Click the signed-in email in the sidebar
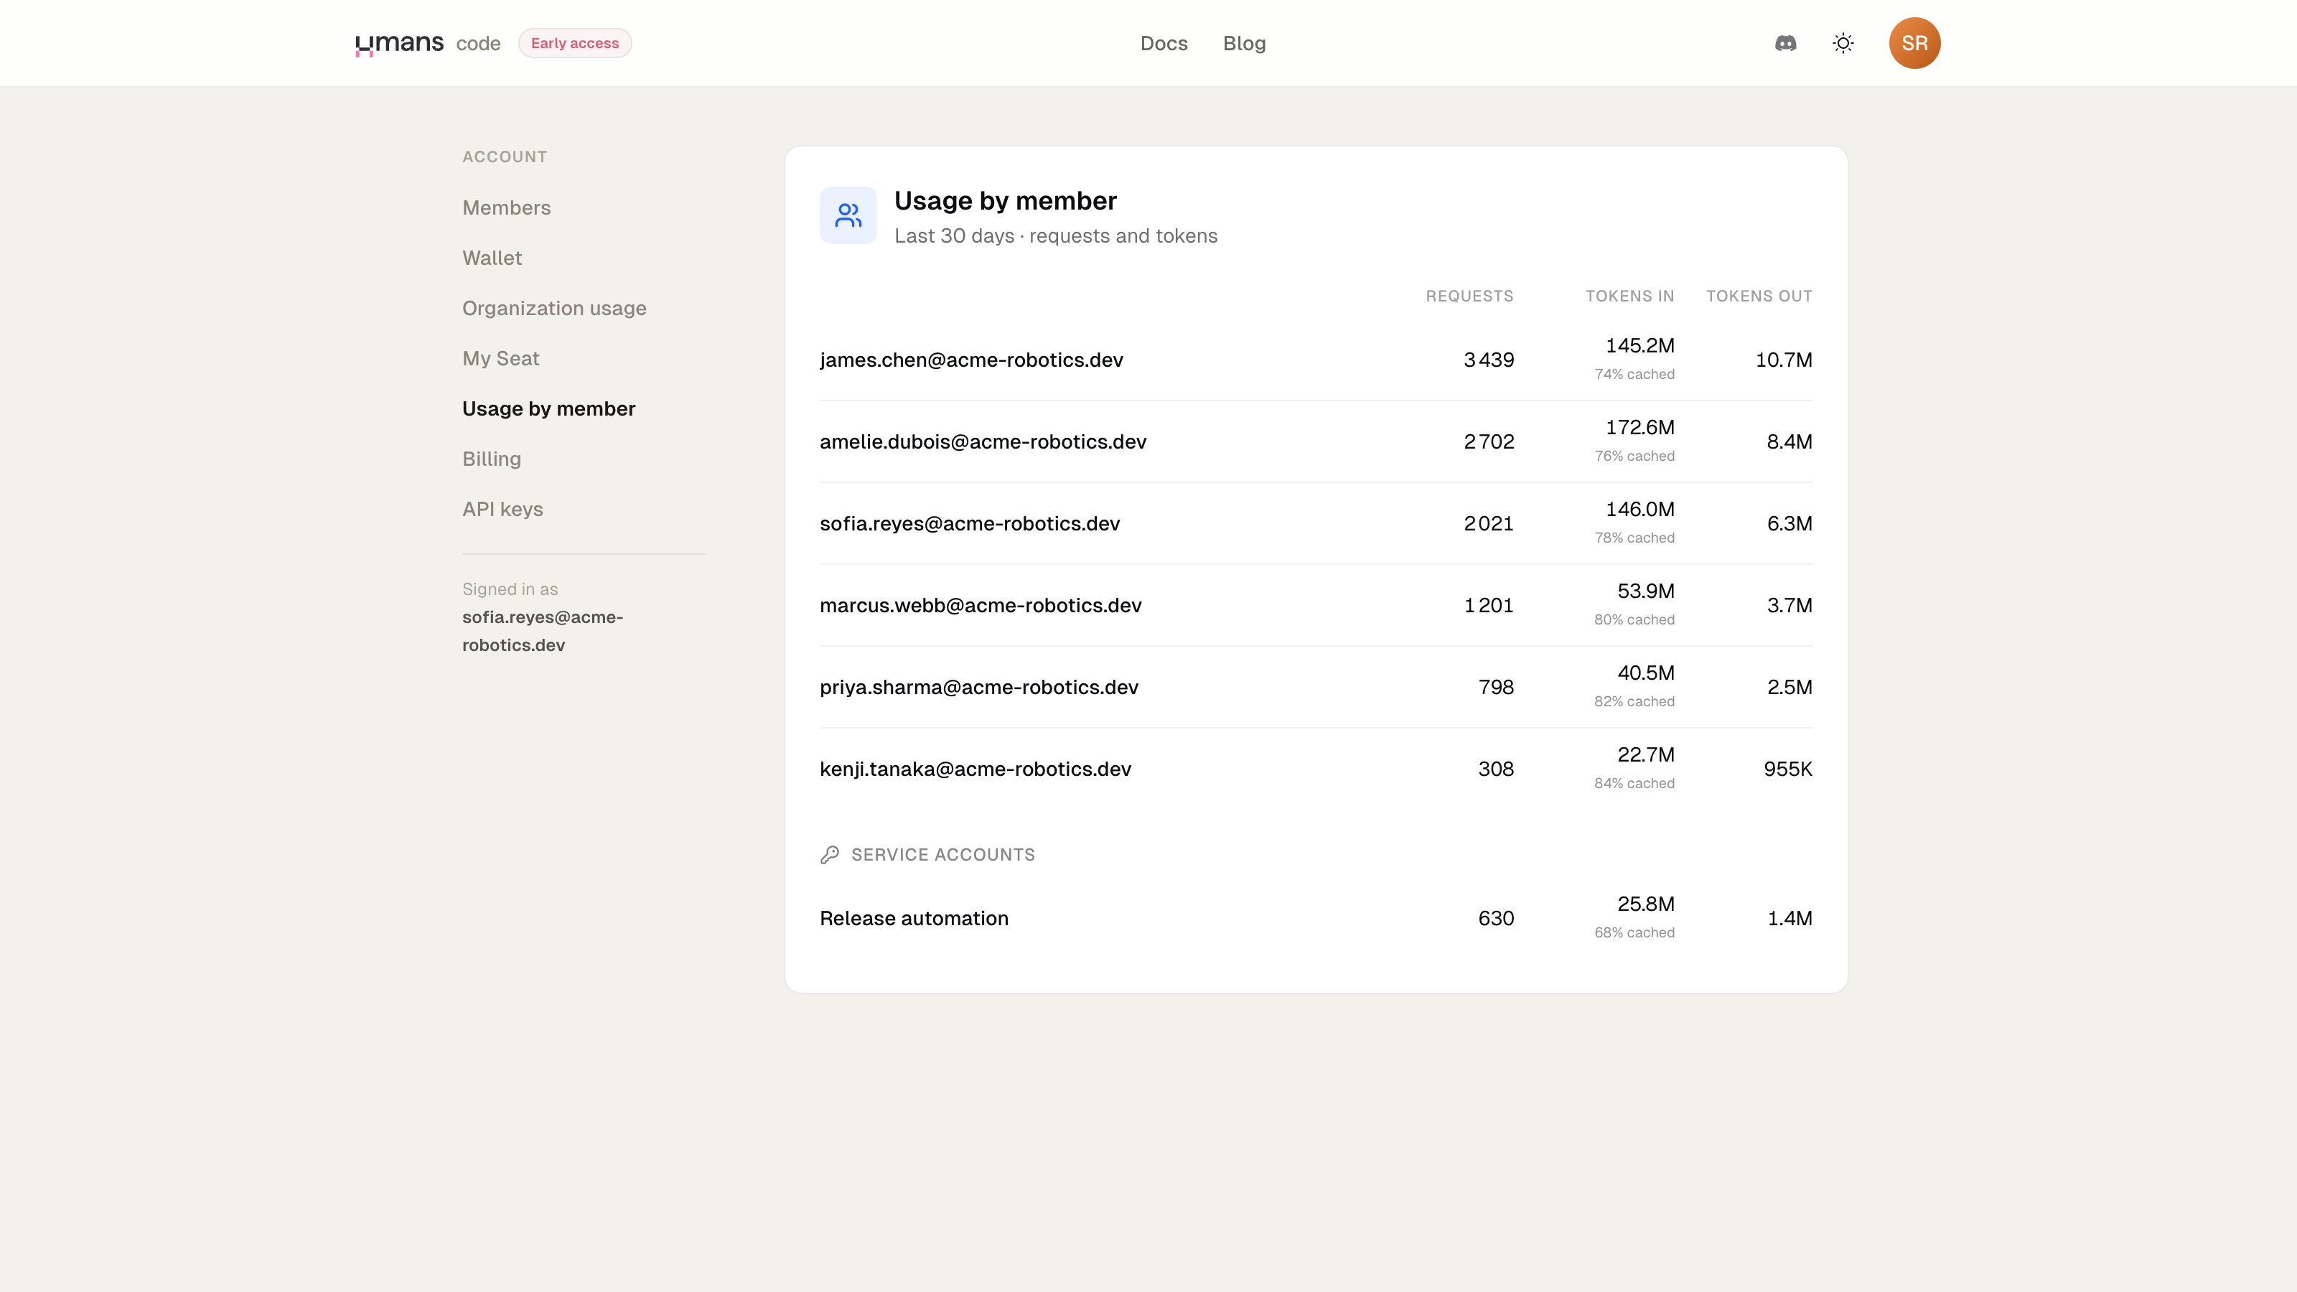Viewport: 2297px width, 1292px height. coord(542,632)
